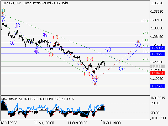Select the blue circled b projection label
Screen dimensions: 168x126
click(122, 69)
